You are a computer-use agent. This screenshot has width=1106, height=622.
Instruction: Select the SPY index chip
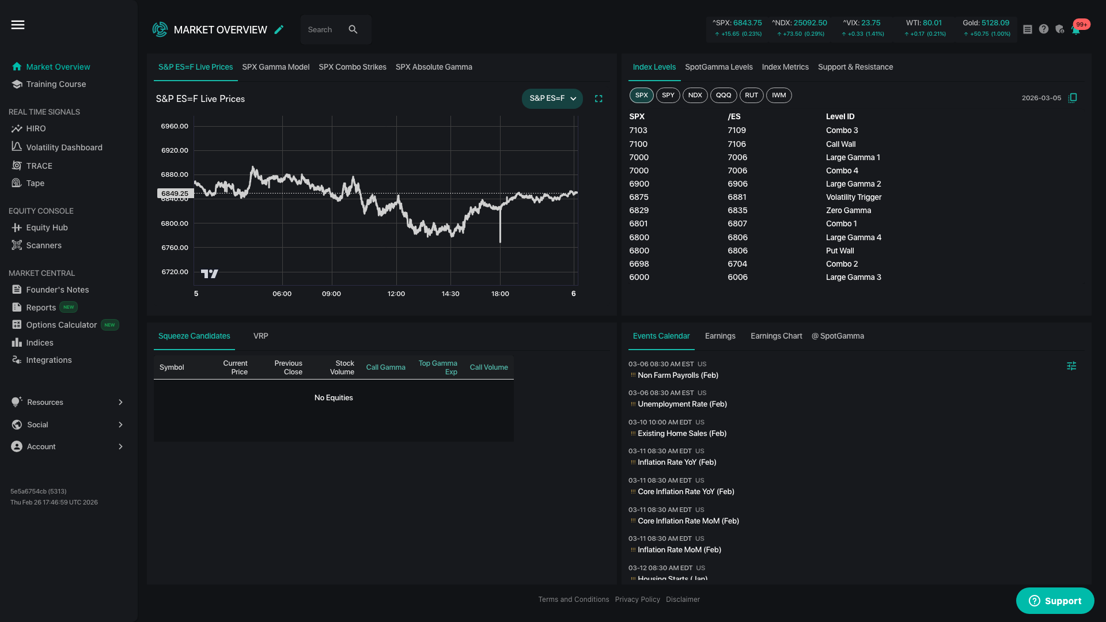click(668, 96)
